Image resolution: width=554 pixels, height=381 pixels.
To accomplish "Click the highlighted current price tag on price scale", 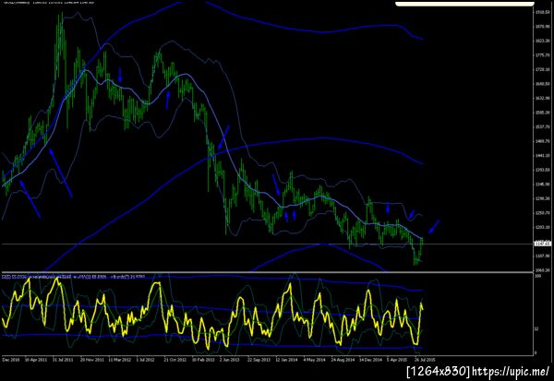I will pyautogui.click(x=543, y=244).
